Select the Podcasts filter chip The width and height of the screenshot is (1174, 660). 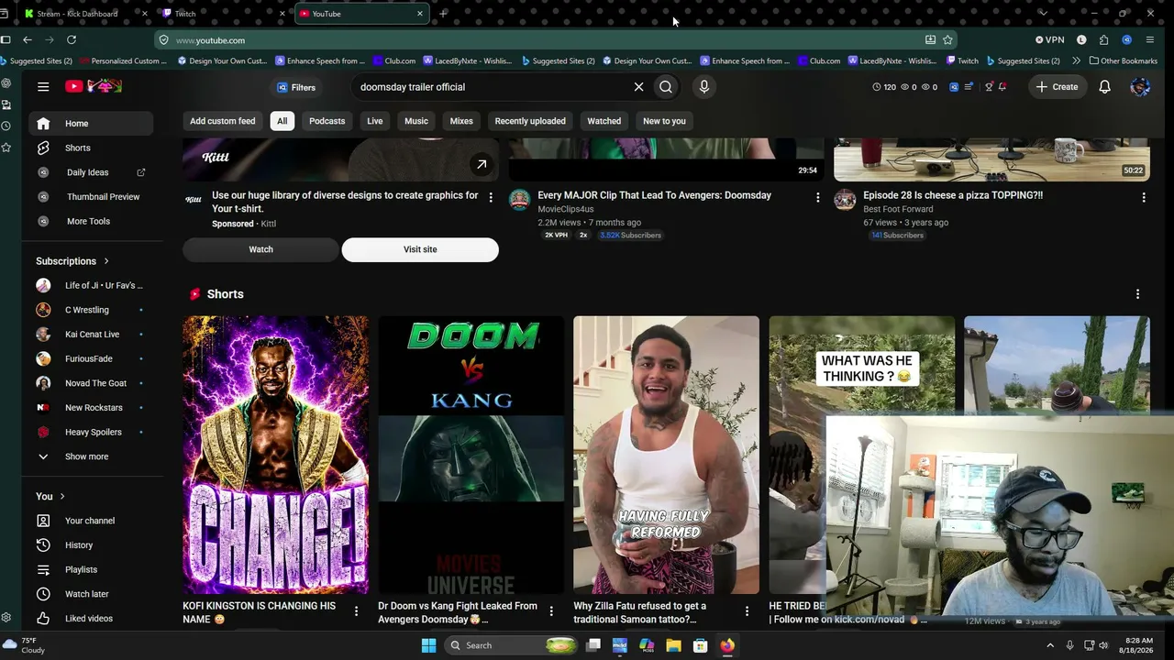pos(327,121)
